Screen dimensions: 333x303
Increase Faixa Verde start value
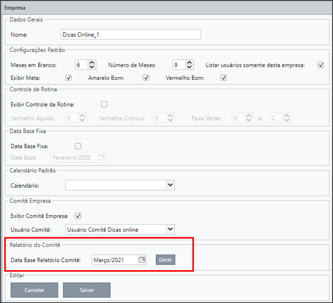(x=249, y=115)
